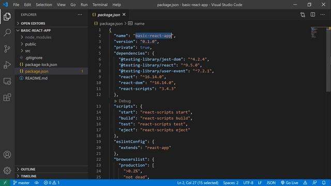Open the Terminal menu
This screenshot has width=331, height=186.
click(x=100, y=5)
